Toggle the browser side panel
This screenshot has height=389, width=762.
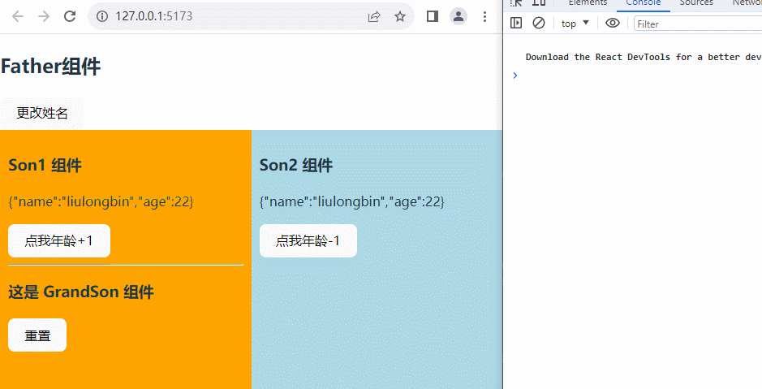click(433, 16)
